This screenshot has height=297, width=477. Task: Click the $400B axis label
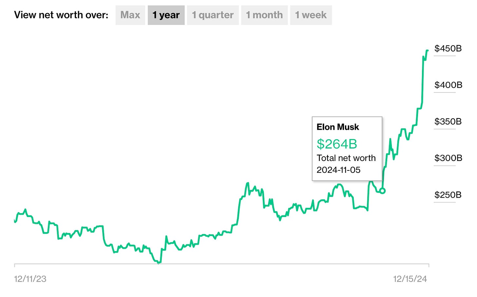click(x=448, y=85)
